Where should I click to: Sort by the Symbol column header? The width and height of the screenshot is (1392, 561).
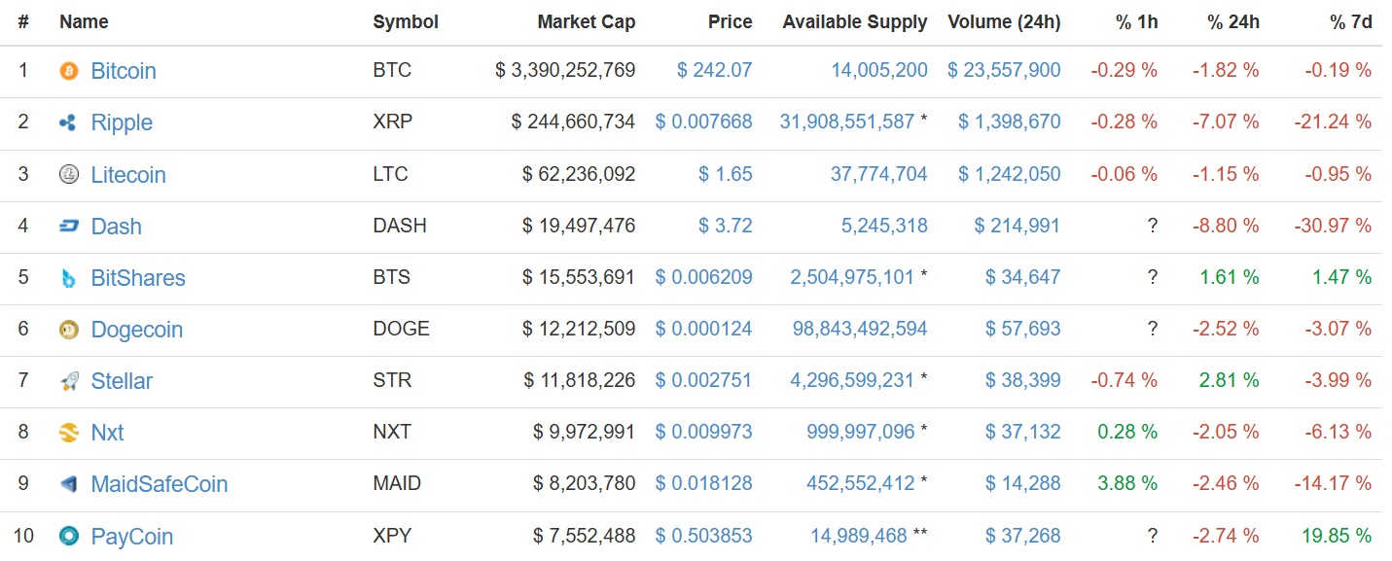(406, 21)
